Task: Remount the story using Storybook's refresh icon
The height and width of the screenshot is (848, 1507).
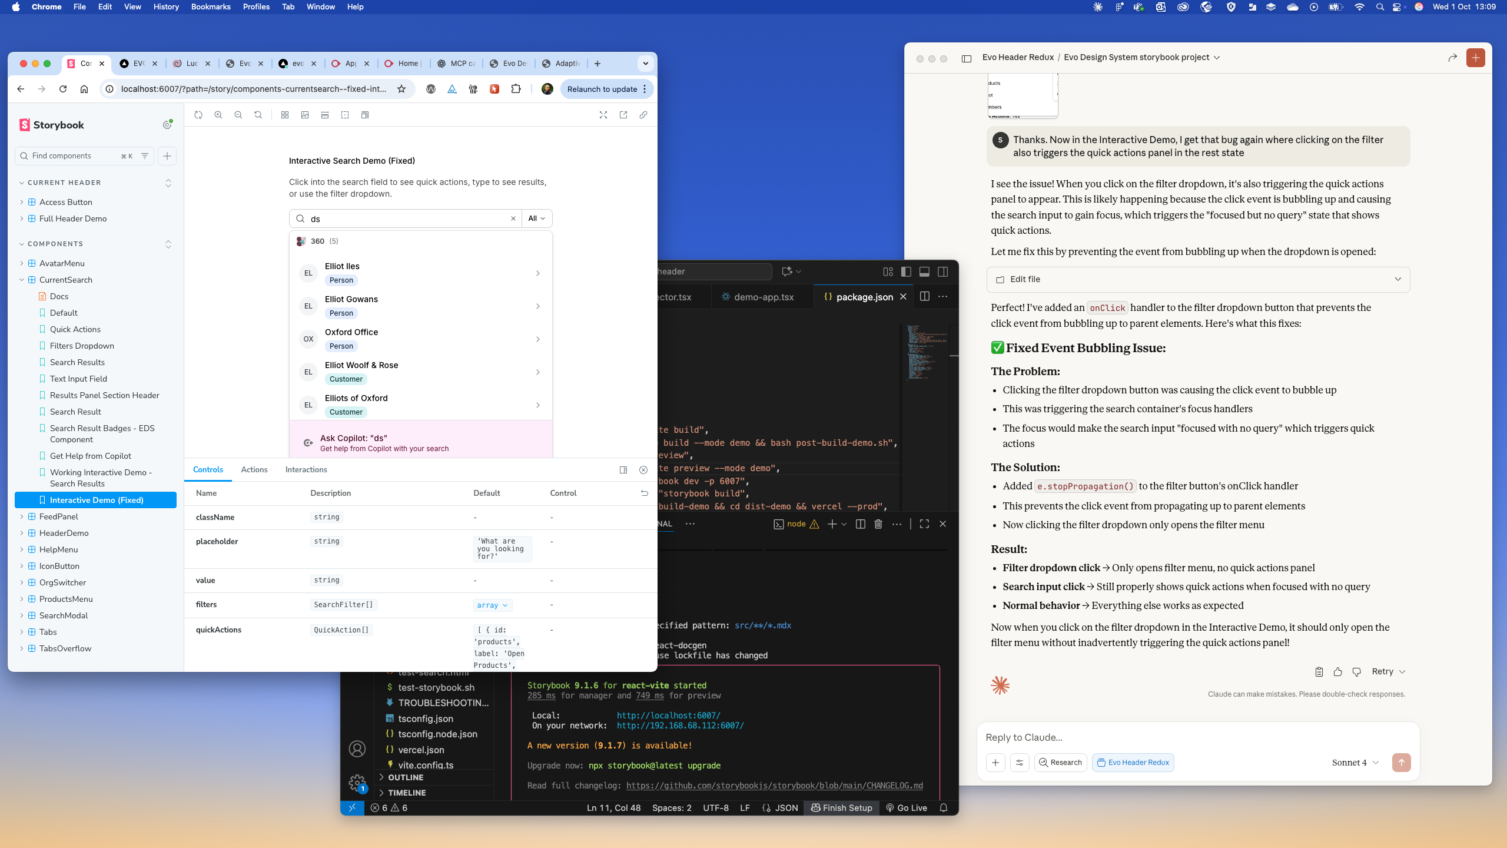Action: click(198, 115)
